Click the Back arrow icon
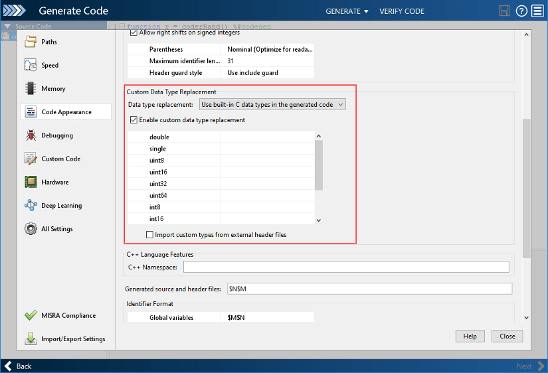 (8, 366)
